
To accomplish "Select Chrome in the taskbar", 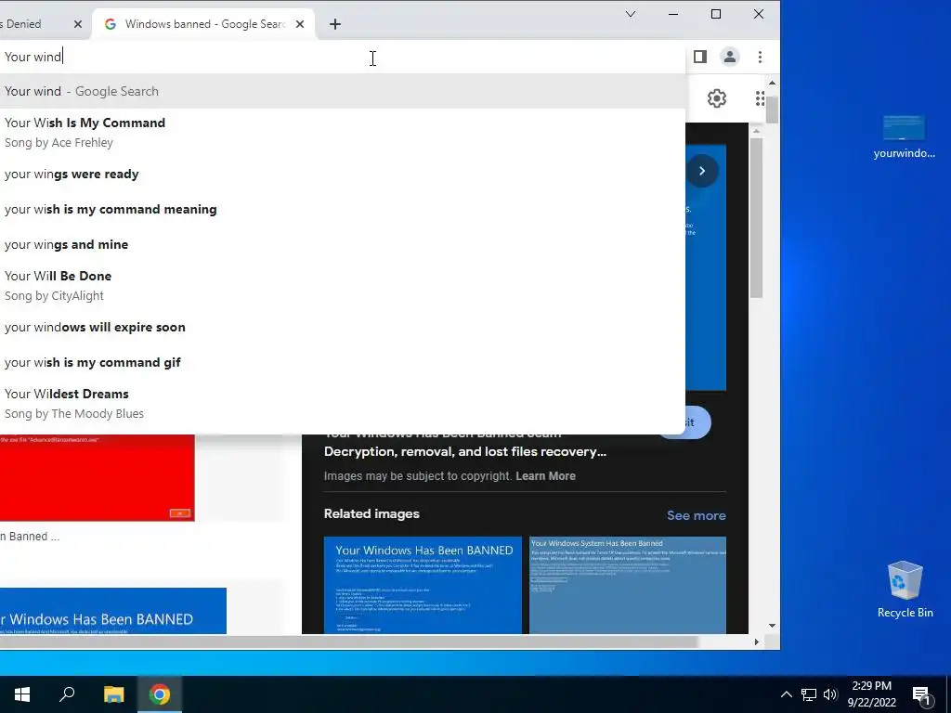I will point(160,694).
